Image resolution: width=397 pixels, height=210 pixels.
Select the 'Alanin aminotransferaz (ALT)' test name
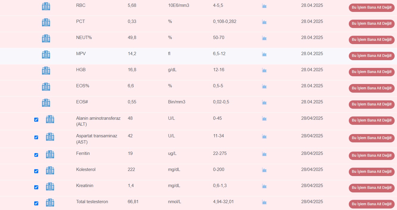[x=98, y=121]
